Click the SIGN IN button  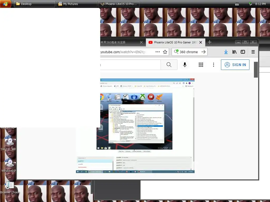235,65
